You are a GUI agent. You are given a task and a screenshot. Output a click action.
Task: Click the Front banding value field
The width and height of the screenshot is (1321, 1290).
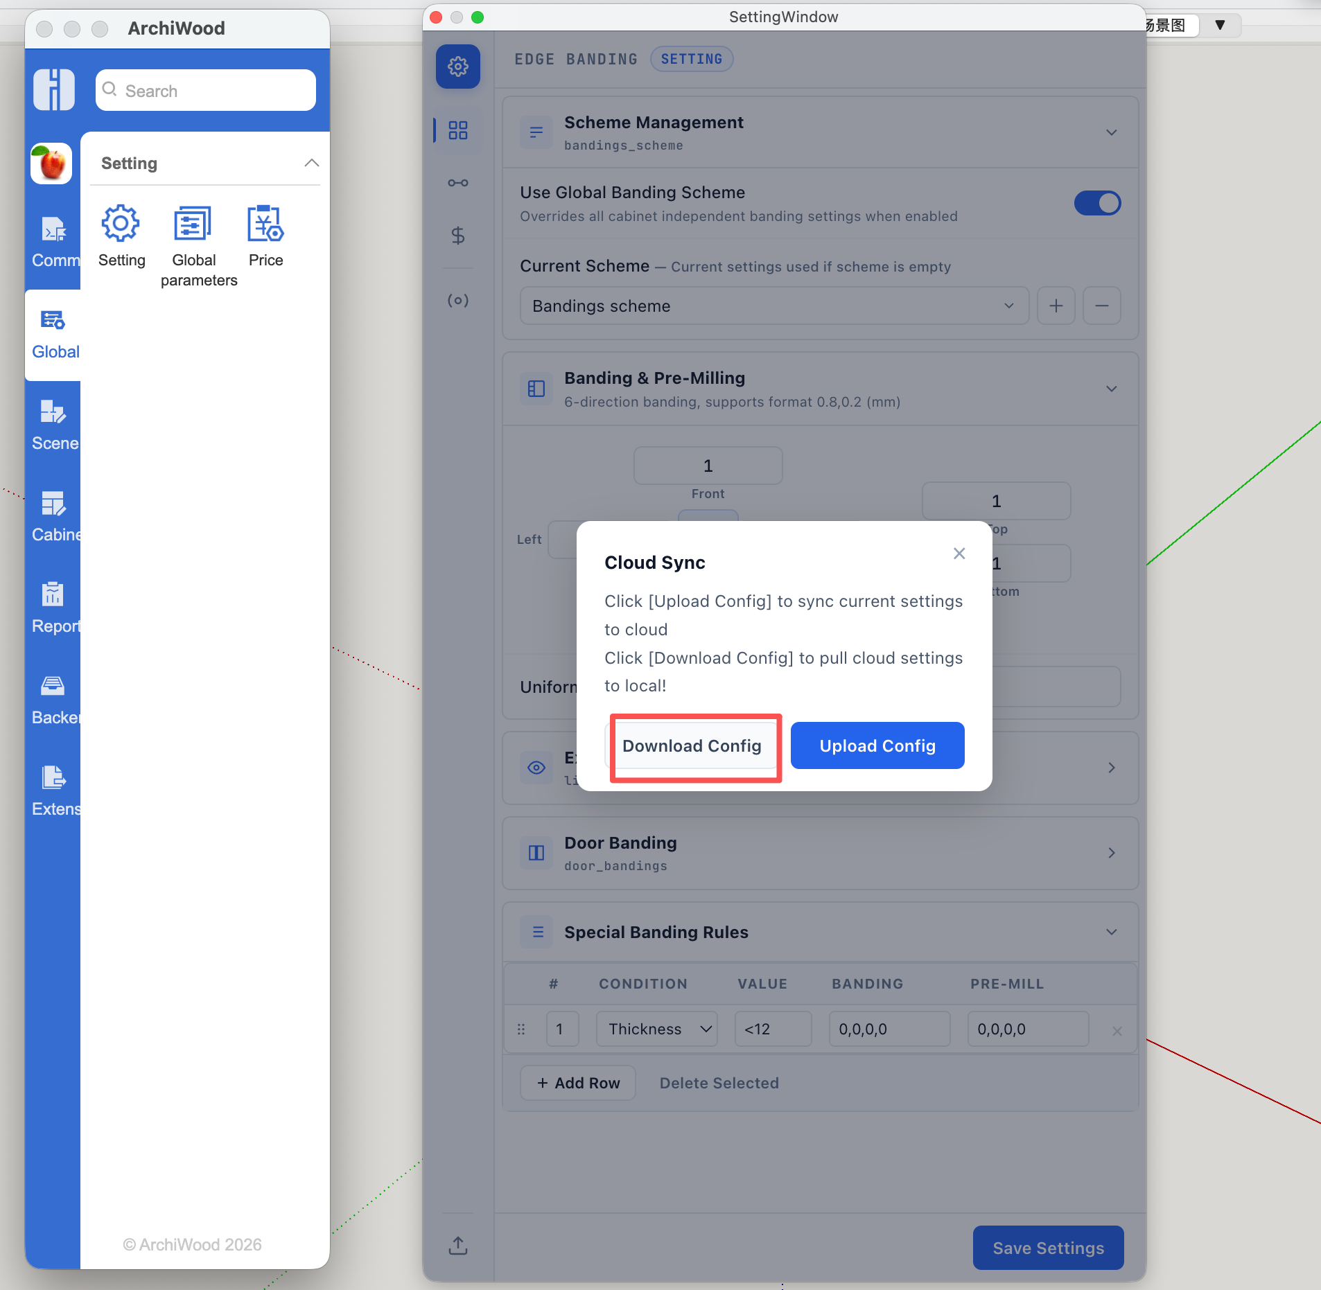point(708,466)
